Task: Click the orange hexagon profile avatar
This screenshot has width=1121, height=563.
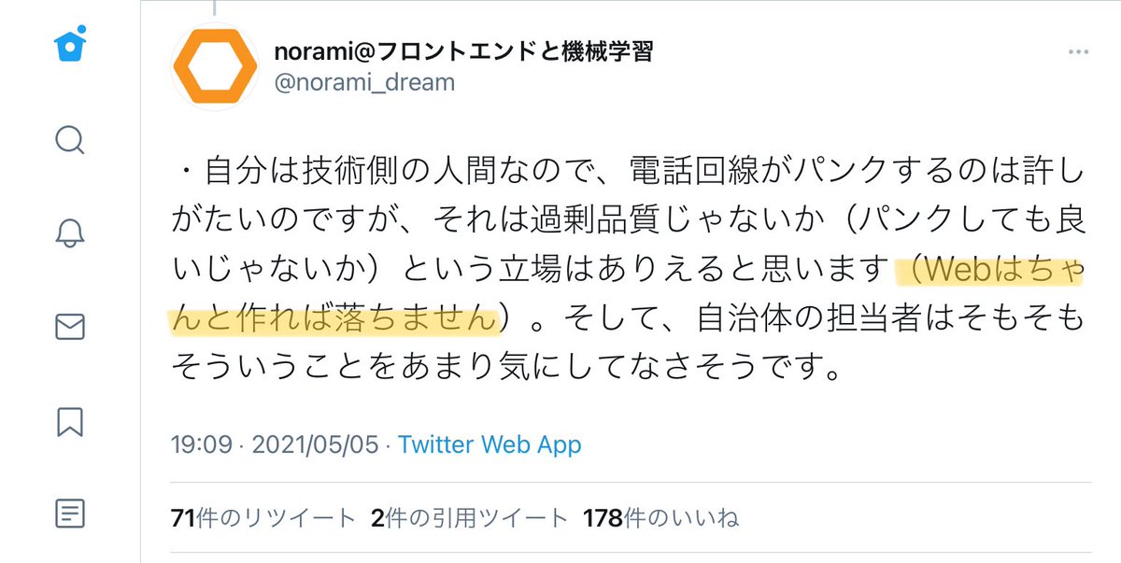Action: point(215,67)
